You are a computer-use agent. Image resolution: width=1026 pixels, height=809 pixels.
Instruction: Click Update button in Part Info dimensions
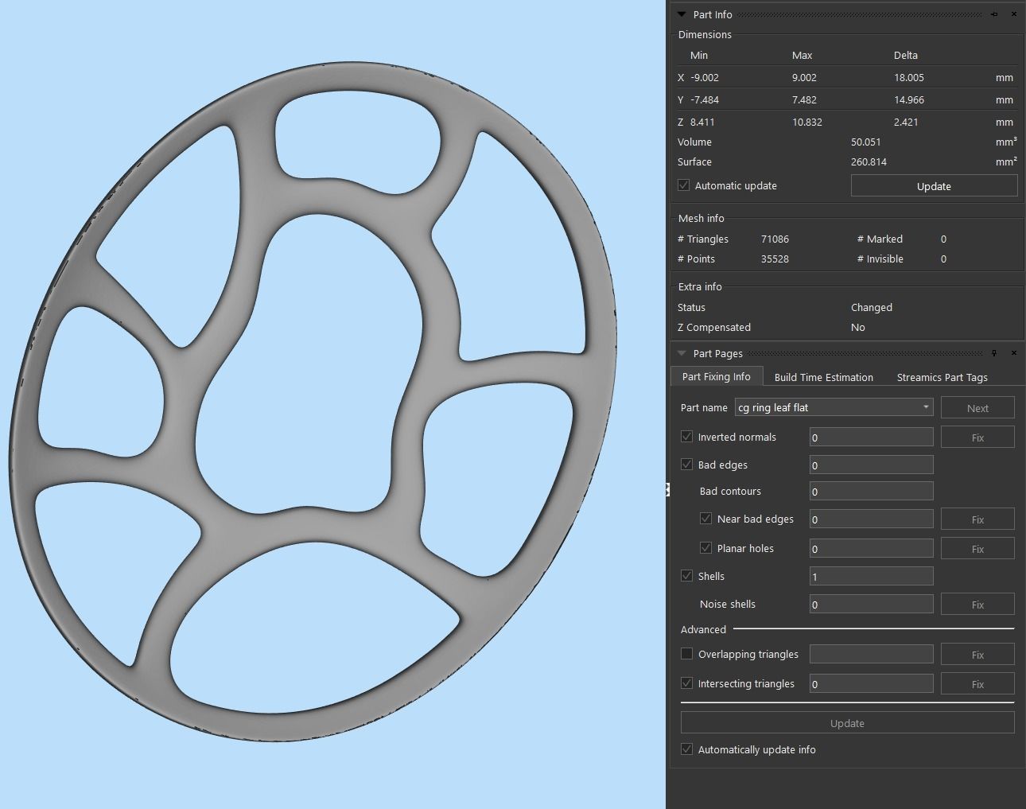point(934,186)
